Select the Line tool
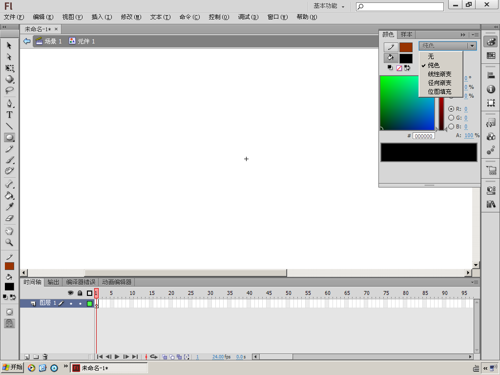The width and height of the screenshot is (500, 375). coord(9,126)
